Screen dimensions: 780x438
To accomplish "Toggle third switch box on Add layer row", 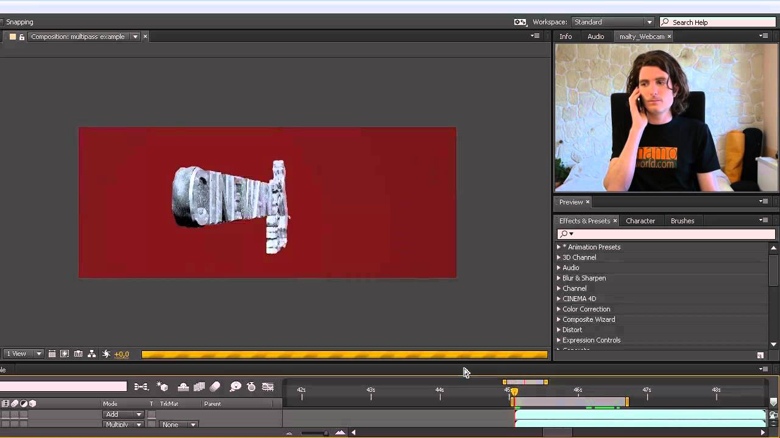I will 24,414.
